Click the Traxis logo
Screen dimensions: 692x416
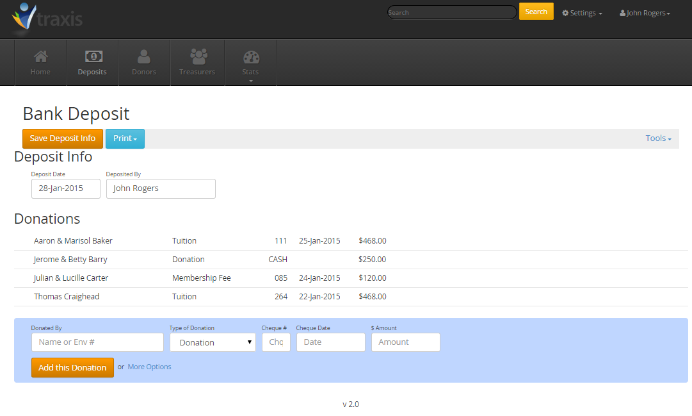pos(47,19)
